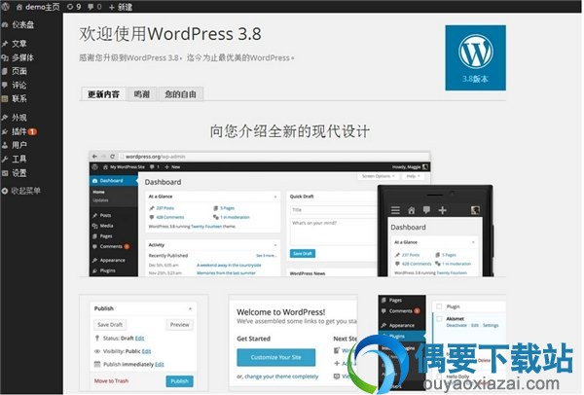
Task: Open the 设置 settings menu
Action: [19, 173]
